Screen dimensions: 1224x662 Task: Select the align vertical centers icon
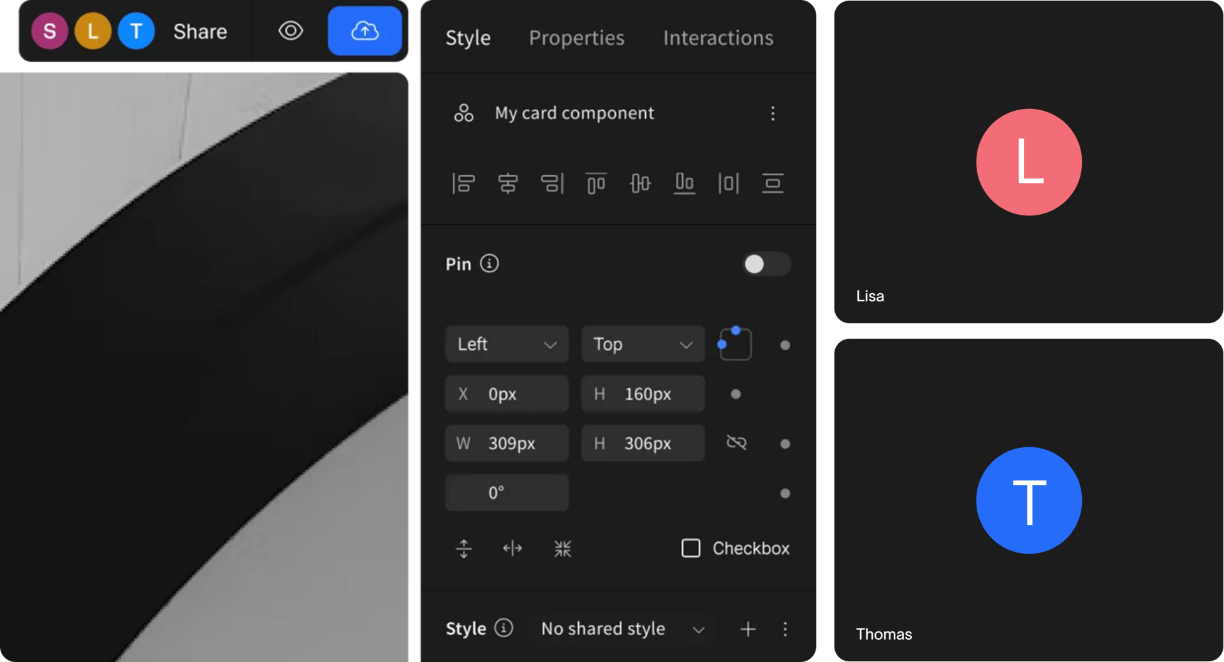640,183
